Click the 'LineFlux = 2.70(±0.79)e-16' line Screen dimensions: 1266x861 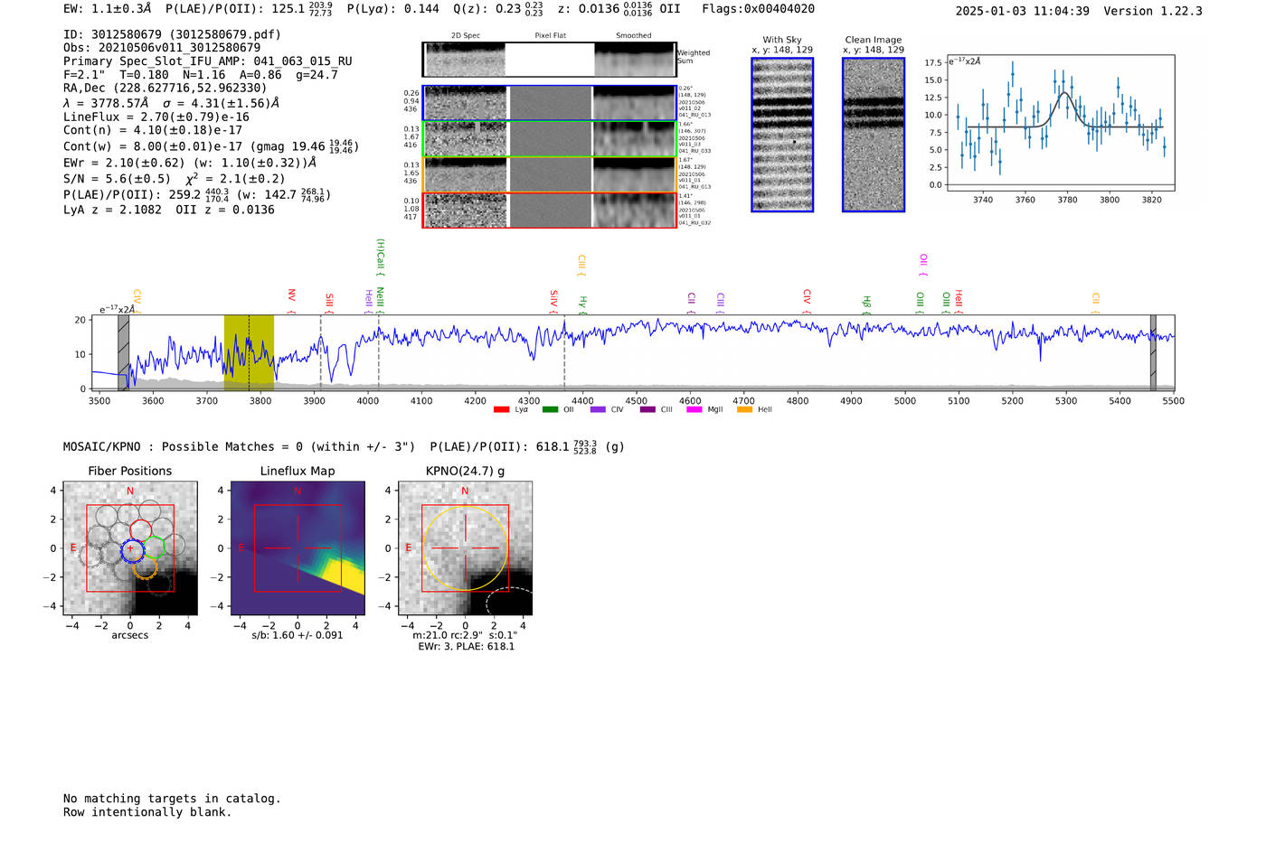[x=156, y=117]
